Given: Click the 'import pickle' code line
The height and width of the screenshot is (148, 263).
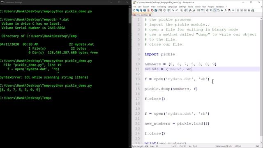Looking at the screenshot, I should [x=160, y=54].
